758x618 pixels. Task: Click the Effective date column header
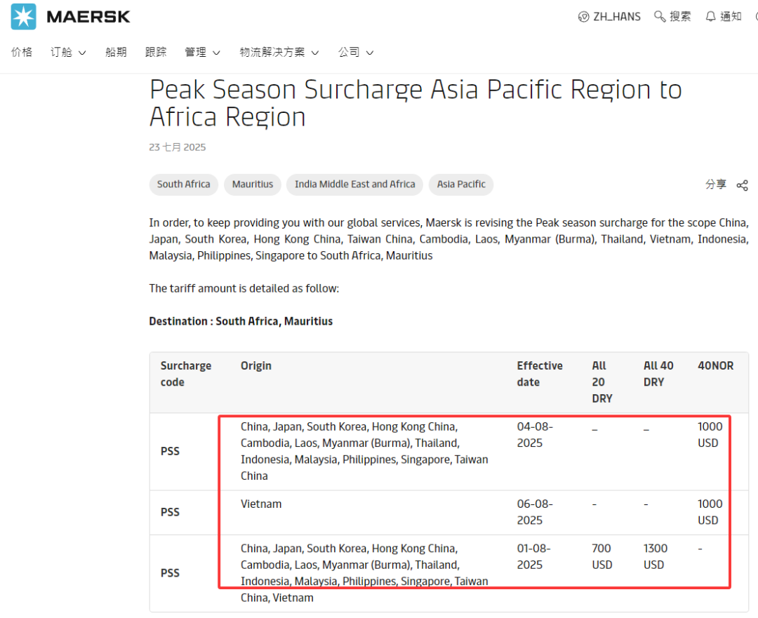pos(540,374)
